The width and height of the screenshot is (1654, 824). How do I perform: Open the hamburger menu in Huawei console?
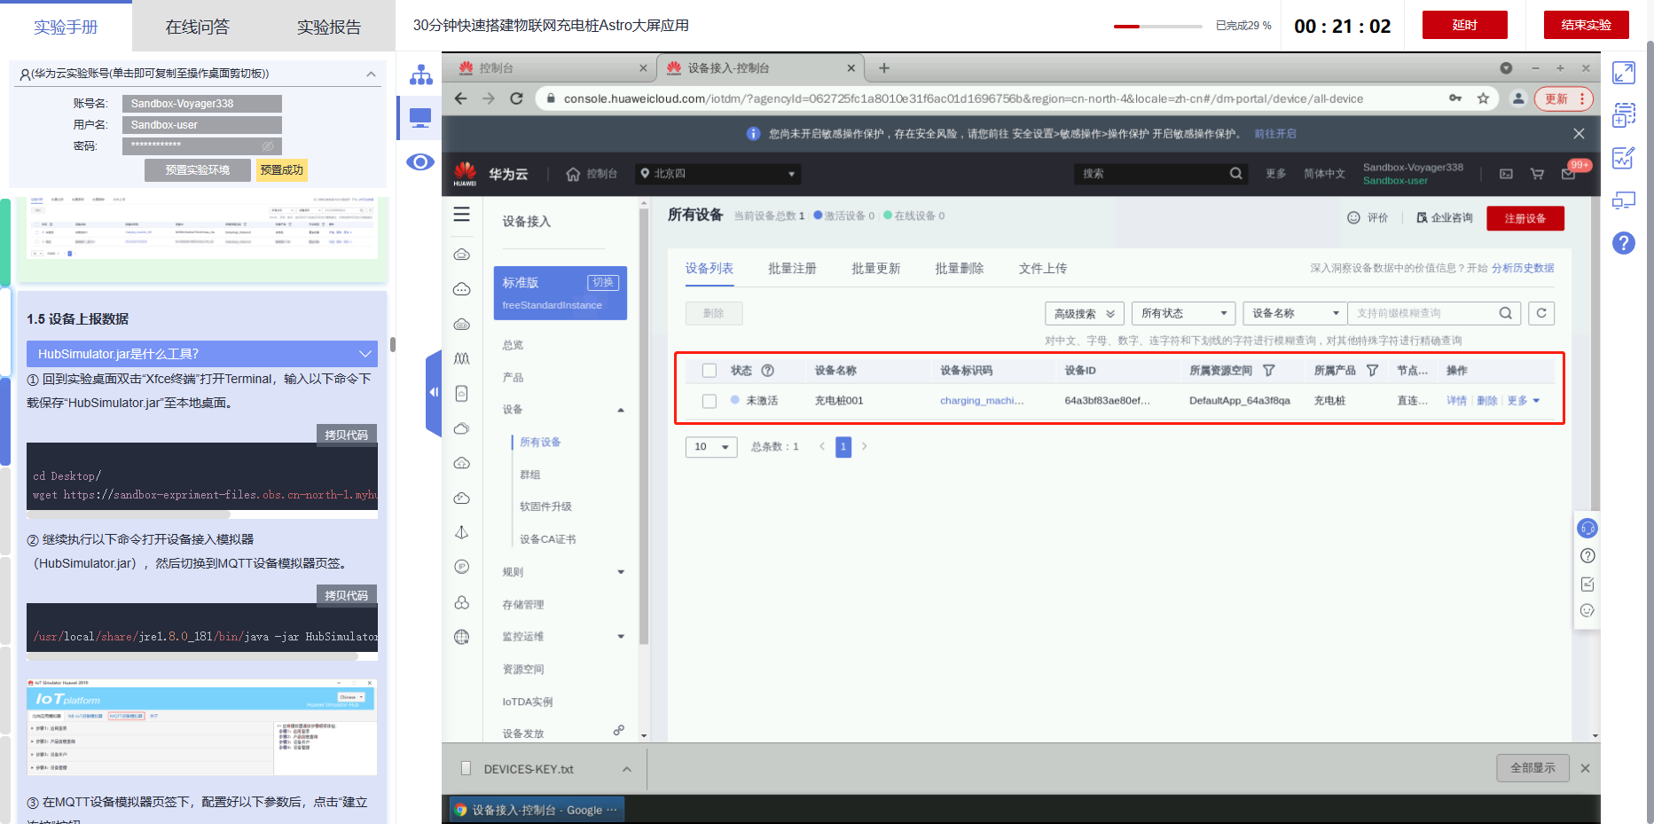coord(462,215)
